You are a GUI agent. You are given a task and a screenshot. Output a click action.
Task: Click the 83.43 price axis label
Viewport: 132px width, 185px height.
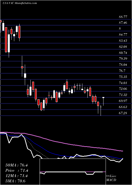pos(123,41)
